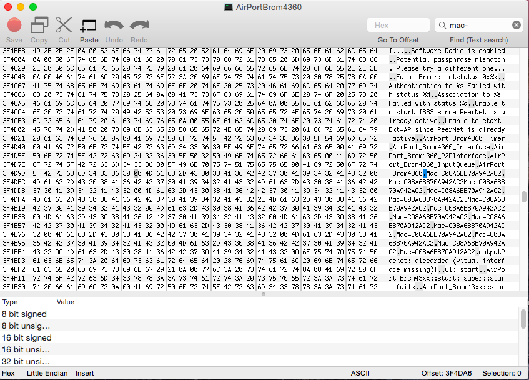Click the Offset: 3F4DA6 status entry
This screenshot has width=529, height=380.
pyautogui.click(x=447, y=373)
